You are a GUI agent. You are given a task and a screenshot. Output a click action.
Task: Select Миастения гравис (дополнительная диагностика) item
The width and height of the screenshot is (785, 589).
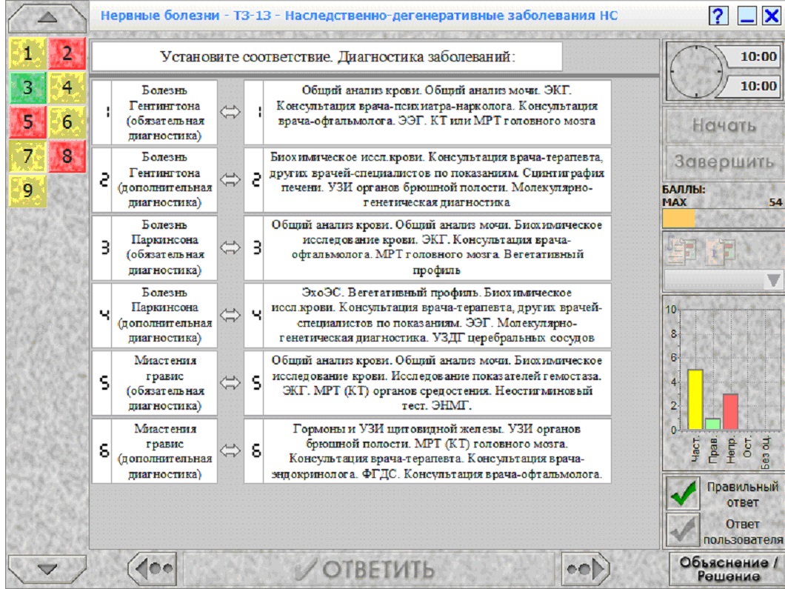click(x=164, y=450)
